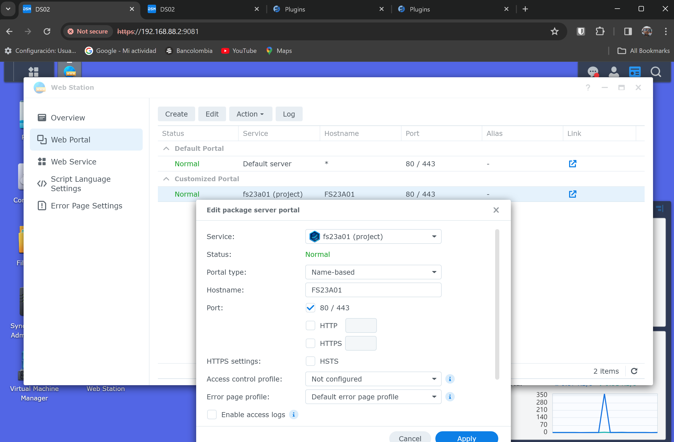Open link for Default server portal
This screenshot has height=442, width=674.
[573, 164]
